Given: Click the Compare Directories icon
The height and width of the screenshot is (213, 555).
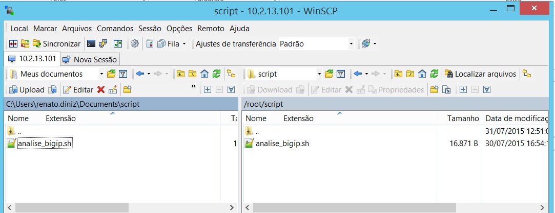Looking at the screenshot, I should pos(13,44).
